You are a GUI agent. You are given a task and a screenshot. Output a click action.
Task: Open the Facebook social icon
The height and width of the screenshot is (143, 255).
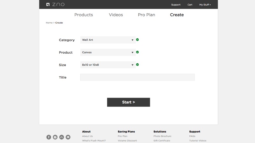[49, 137]
